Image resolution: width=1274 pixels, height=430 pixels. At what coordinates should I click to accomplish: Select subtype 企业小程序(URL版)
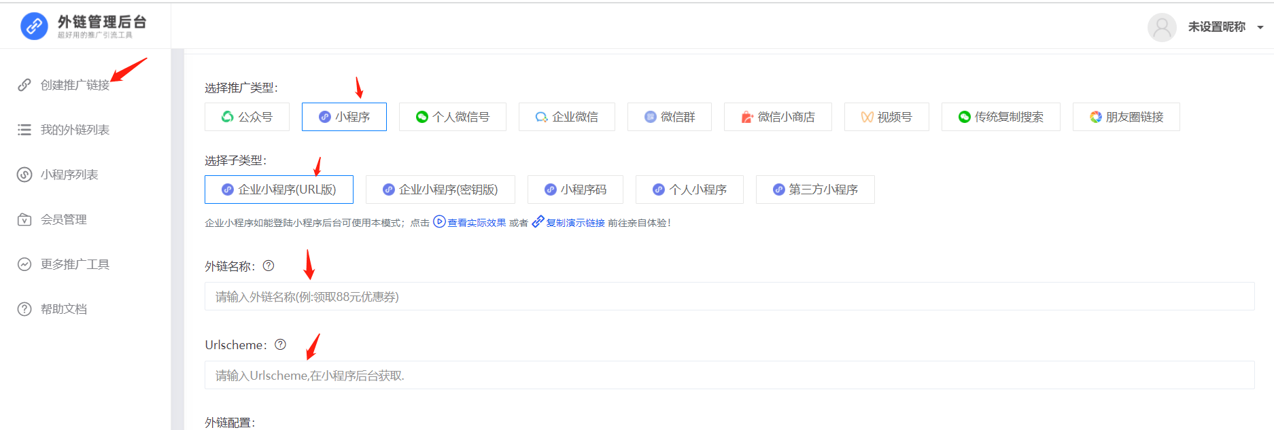pos(279,190)
